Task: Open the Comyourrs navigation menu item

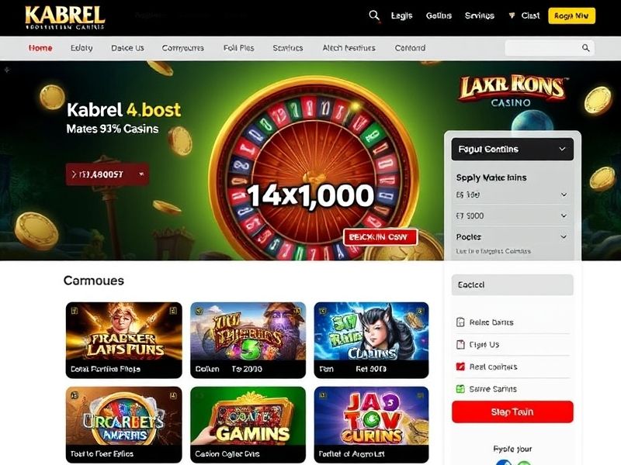Action: (182, 48)
